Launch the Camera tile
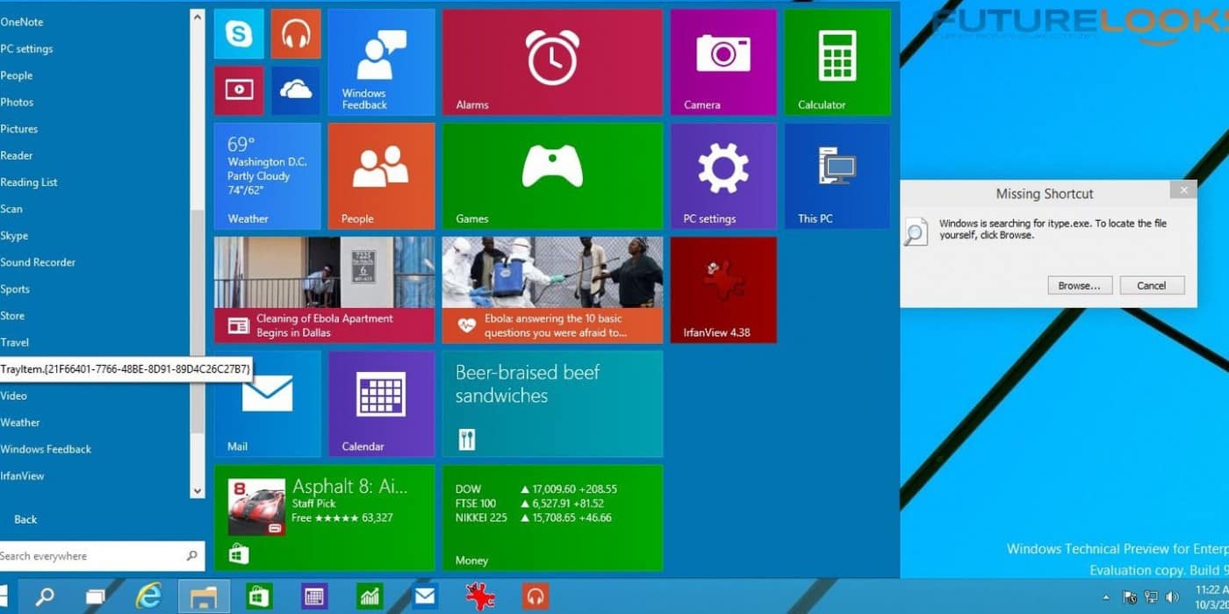The height and width of the screenshot is (614, 1229). 723,62
